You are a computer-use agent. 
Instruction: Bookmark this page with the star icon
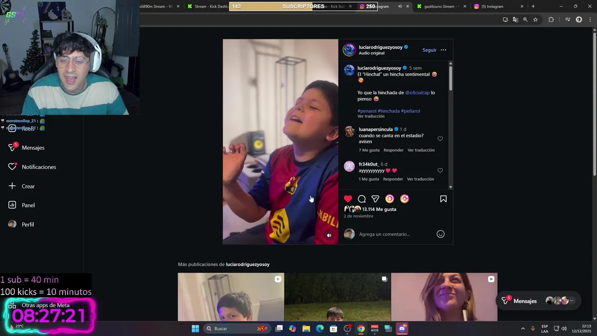click(x=535, y=20)
